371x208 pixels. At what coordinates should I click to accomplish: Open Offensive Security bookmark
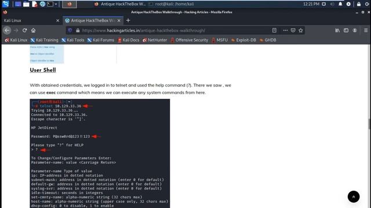click(x=190, y=40)
